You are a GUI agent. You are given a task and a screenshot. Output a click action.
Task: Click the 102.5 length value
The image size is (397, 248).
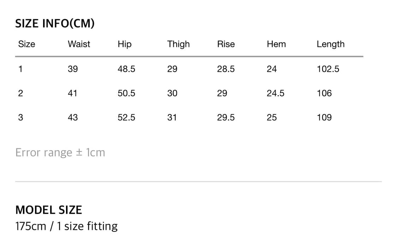click(x=328, y=69)
